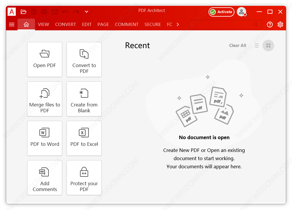The height and width of the screenshot is (210, 292).
Task: Click the Merge files to PDF tile
Action: point(45,99)
